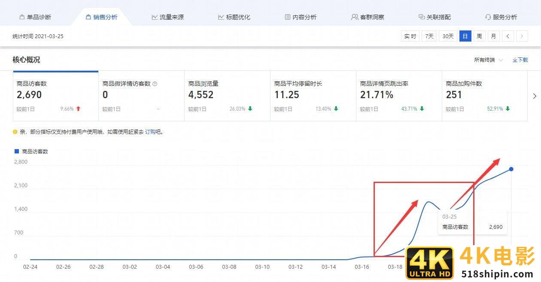This screenshot has width=541, height=282.
Task: Select the 月 monthly granularity
Action: point(493,36)
